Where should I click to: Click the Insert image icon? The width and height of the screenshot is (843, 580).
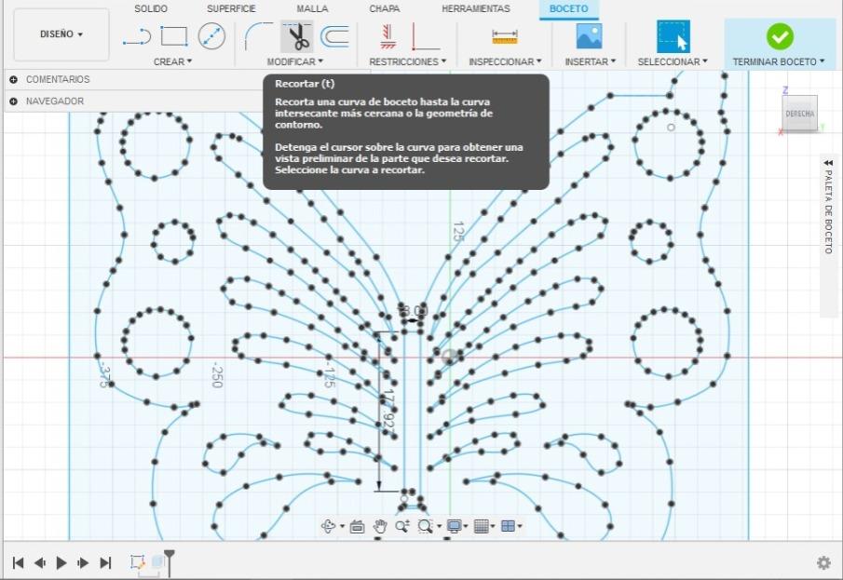click(589, 36)
